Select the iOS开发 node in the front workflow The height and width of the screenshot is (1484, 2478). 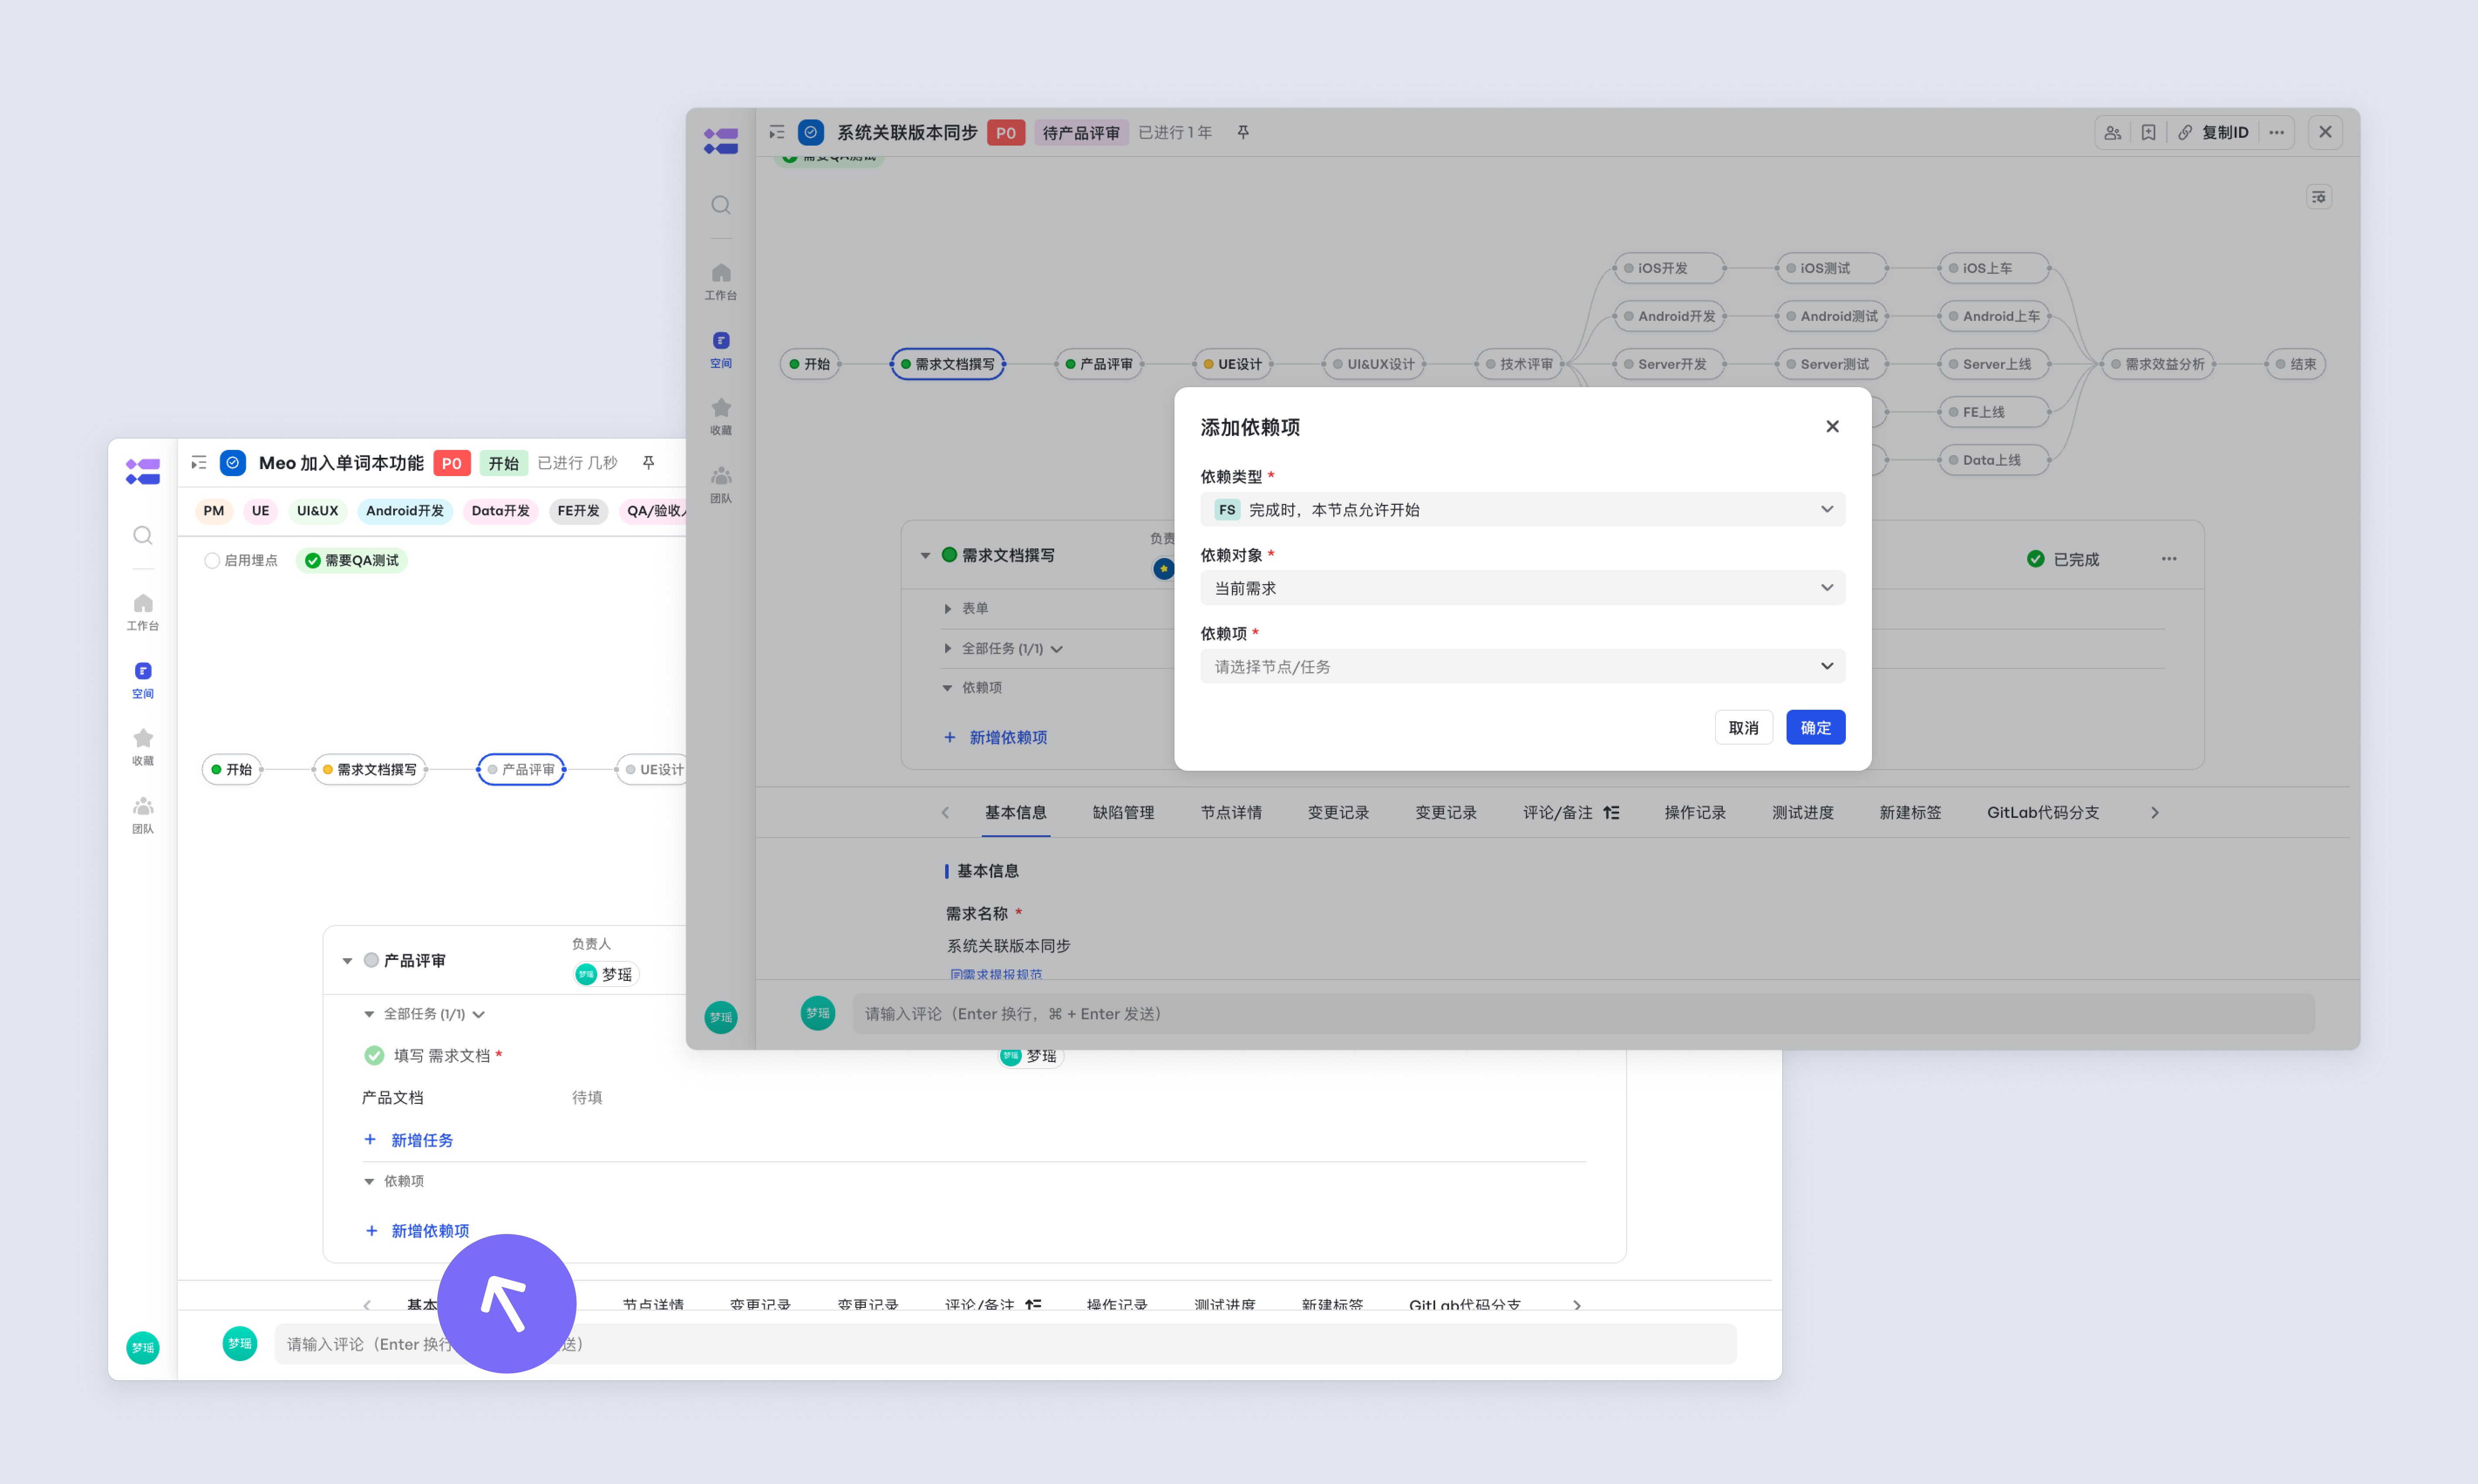(1668, 268)
